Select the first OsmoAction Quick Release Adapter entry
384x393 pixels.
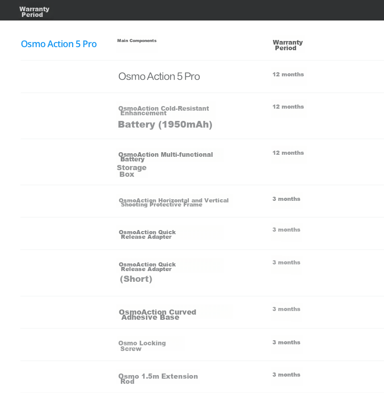[147, 234]
